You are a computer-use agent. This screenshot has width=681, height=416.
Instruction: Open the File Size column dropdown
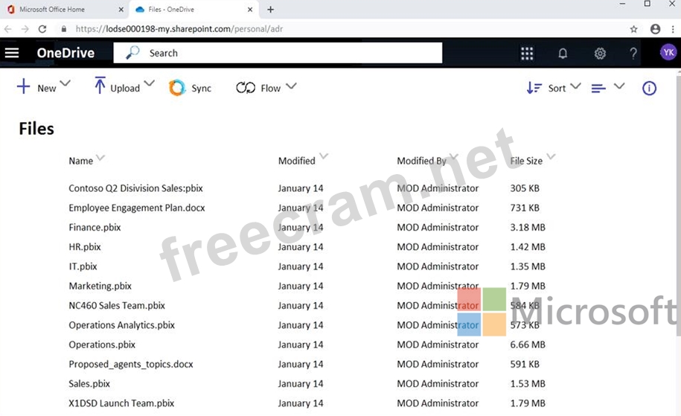pyautogui.click(x=551, y=156)
